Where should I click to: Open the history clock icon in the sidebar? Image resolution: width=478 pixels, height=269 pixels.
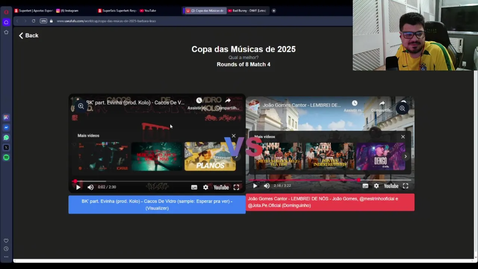(6, 249)
